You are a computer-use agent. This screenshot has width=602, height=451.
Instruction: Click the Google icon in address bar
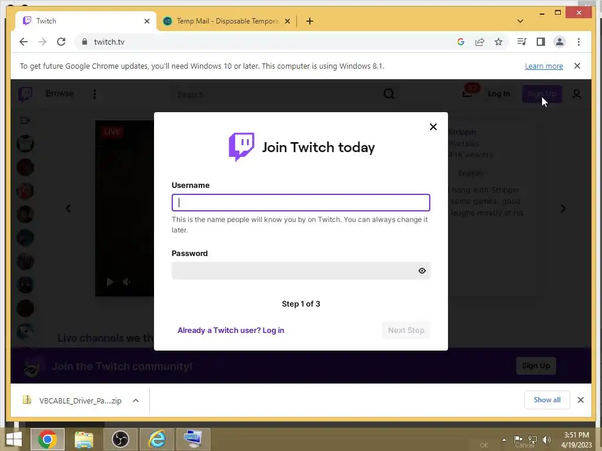tap(461, 42)
